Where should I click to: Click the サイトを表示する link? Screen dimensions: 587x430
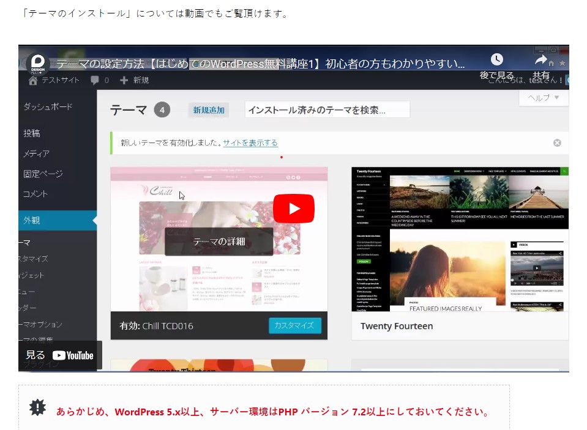250,143
